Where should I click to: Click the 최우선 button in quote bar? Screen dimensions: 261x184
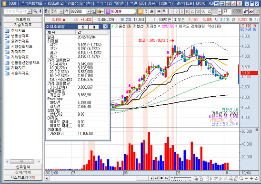point(179,20)
